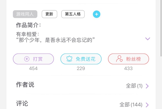The width and height of the screenshot is (162, 109).
Task: Expand the 作品简介 description with chevron
Action: (148, 39)
